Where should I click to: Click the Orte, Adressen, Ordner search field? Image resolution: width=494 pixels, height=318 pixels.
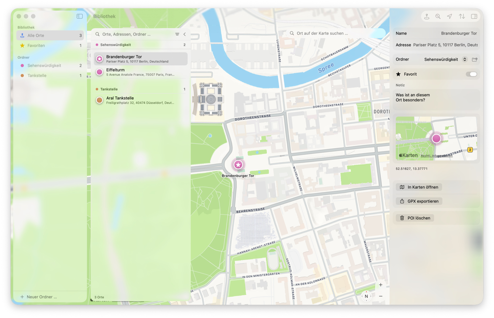pos(134,34)
